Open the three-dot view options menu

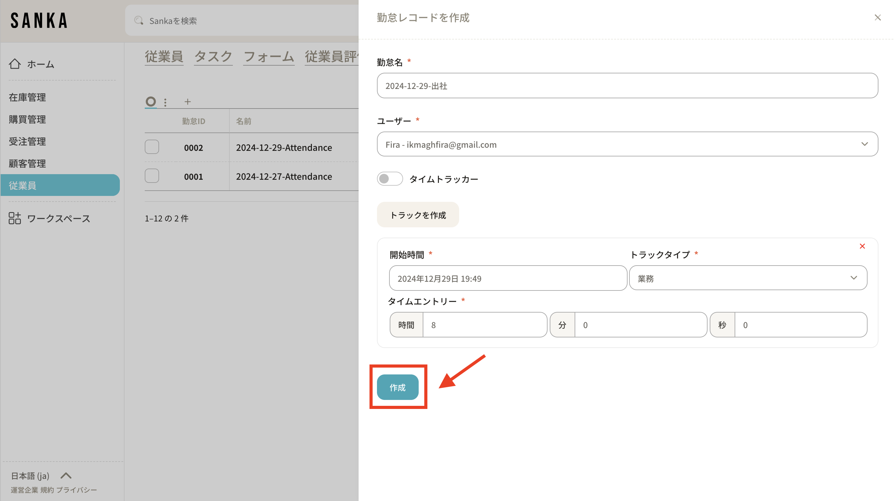[x=165, y=102]
